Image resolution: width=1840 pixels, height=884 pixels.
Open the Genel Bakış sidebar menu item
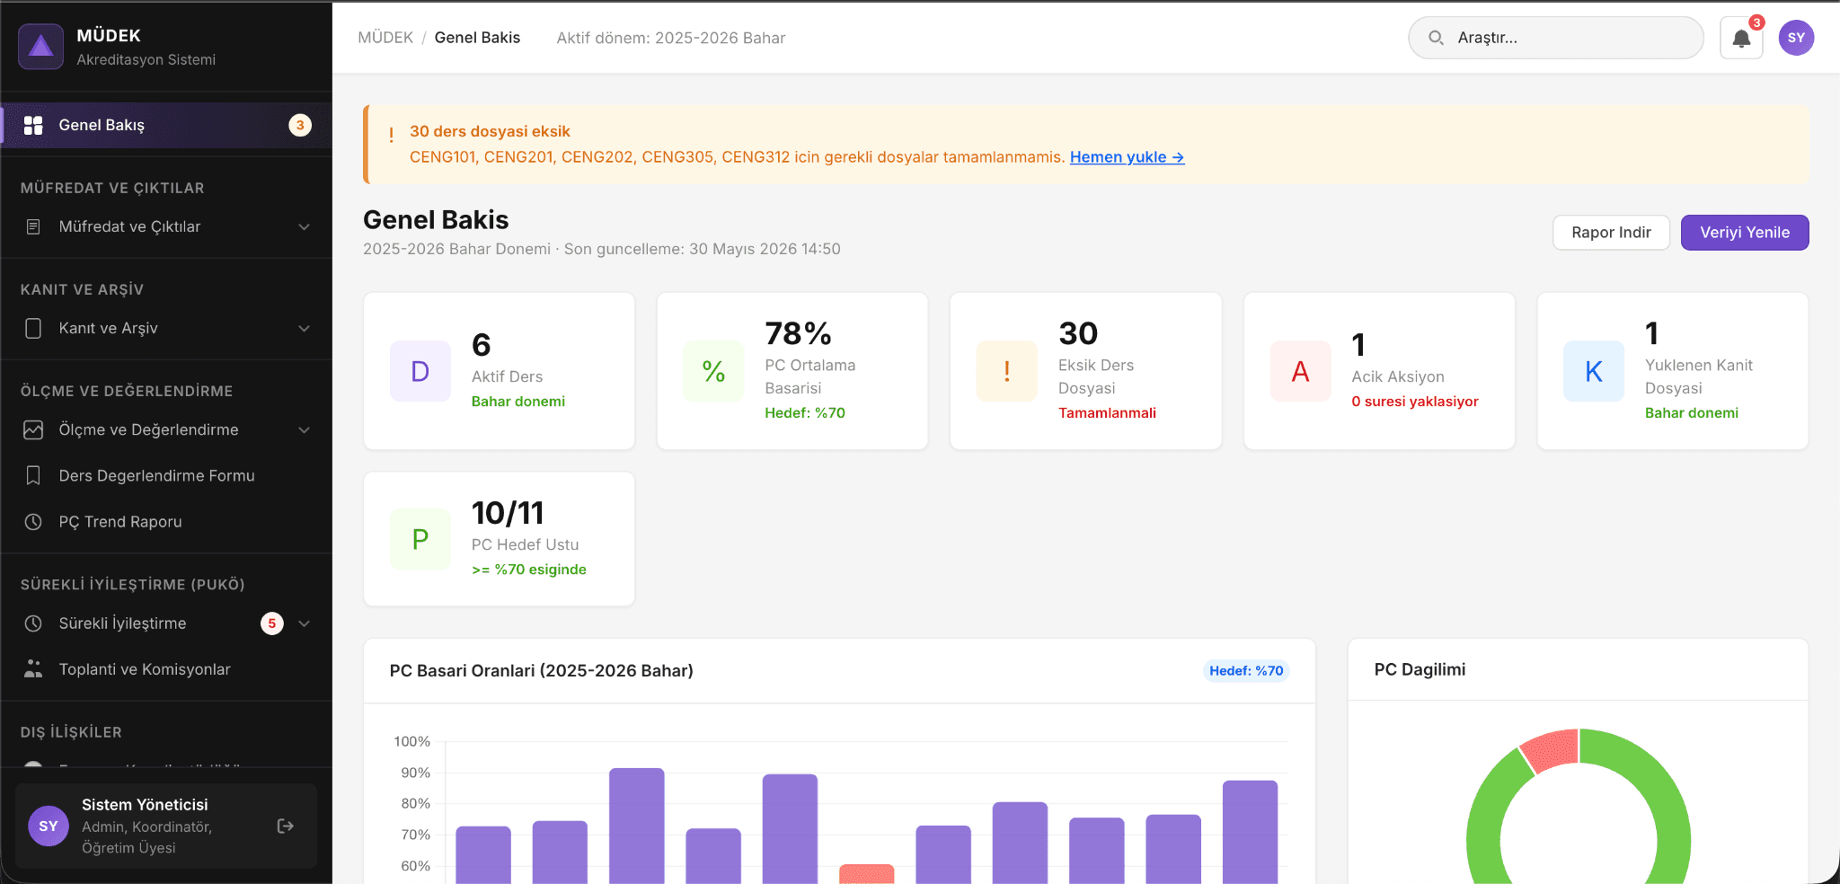(166, 125)
